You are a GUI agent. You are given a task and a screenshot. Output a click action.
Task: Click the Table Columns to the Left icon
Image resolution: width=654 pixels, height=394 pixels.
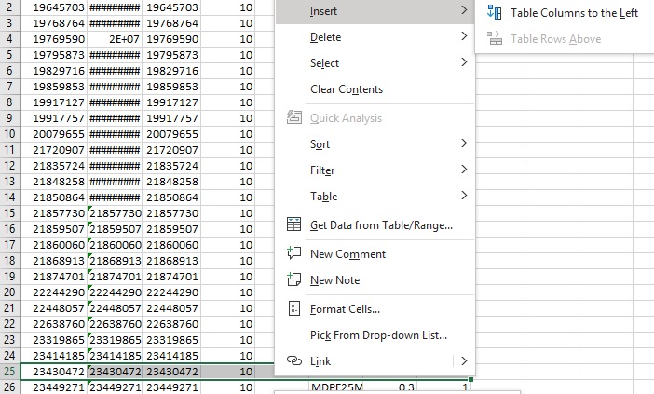495,12
